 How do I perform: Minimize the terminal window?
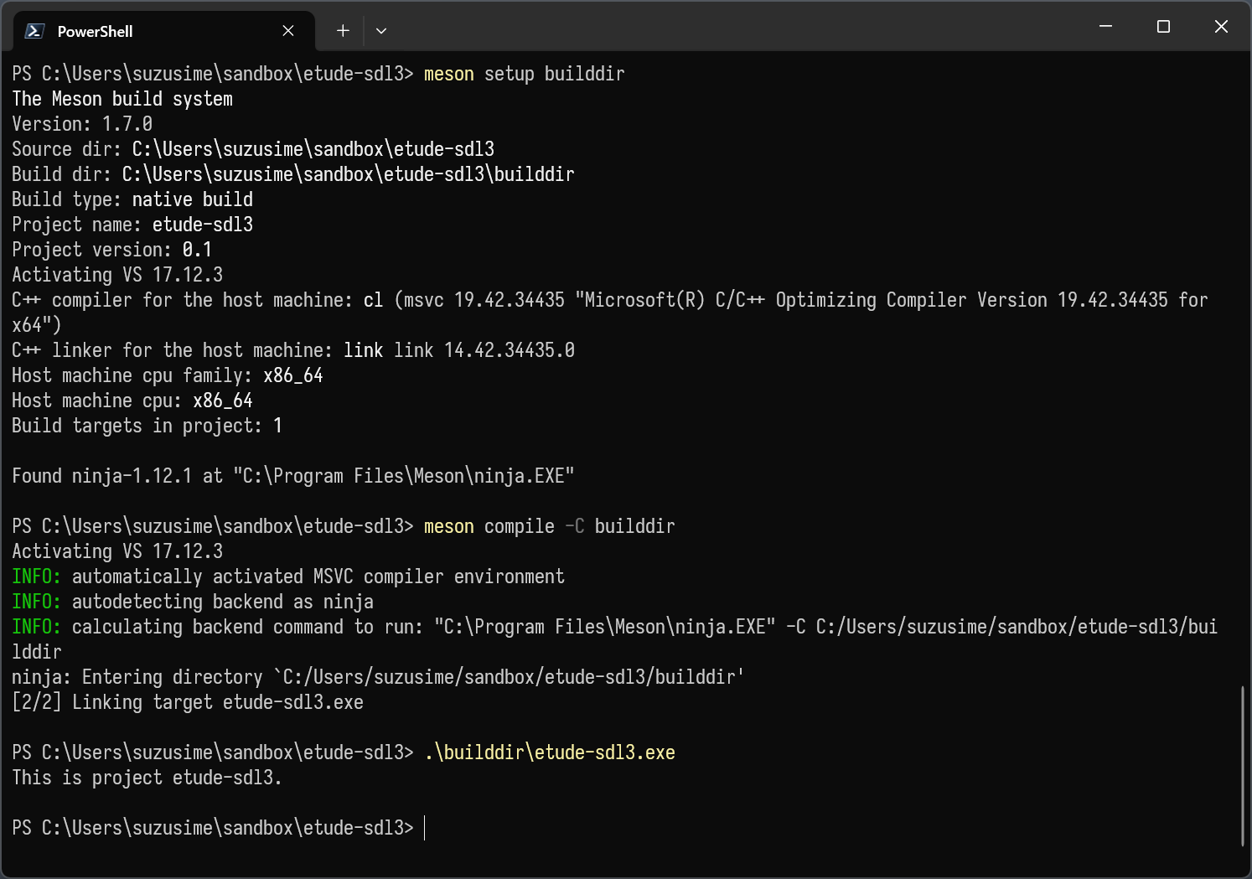[1105, 27]
